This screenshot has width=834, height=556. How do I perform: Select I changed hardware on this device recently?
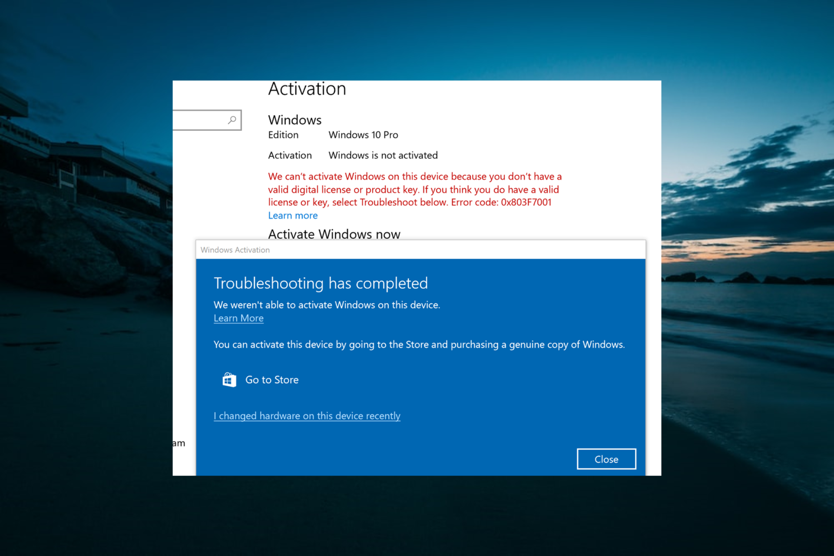[x=307, y=416]
